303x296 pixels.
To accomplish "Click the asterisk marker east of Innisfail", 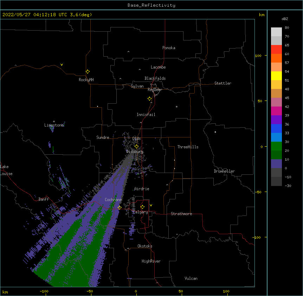I will click(x=176, y=107).
